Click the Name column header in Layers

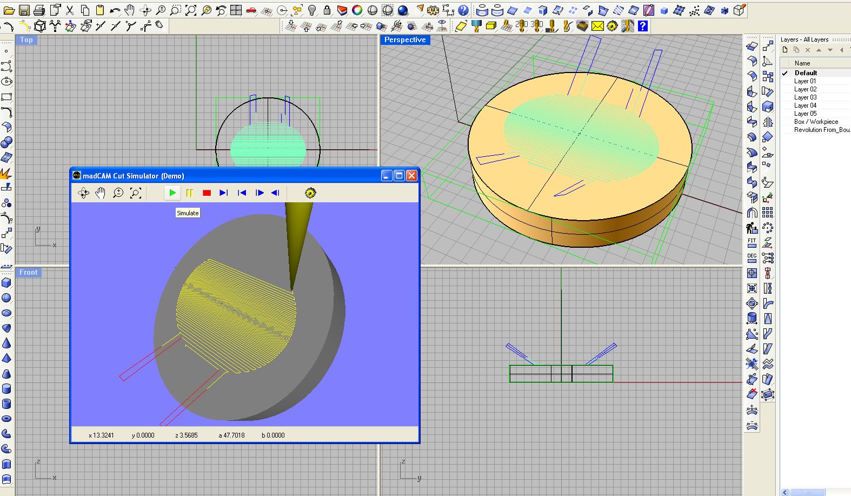[802, 63]
